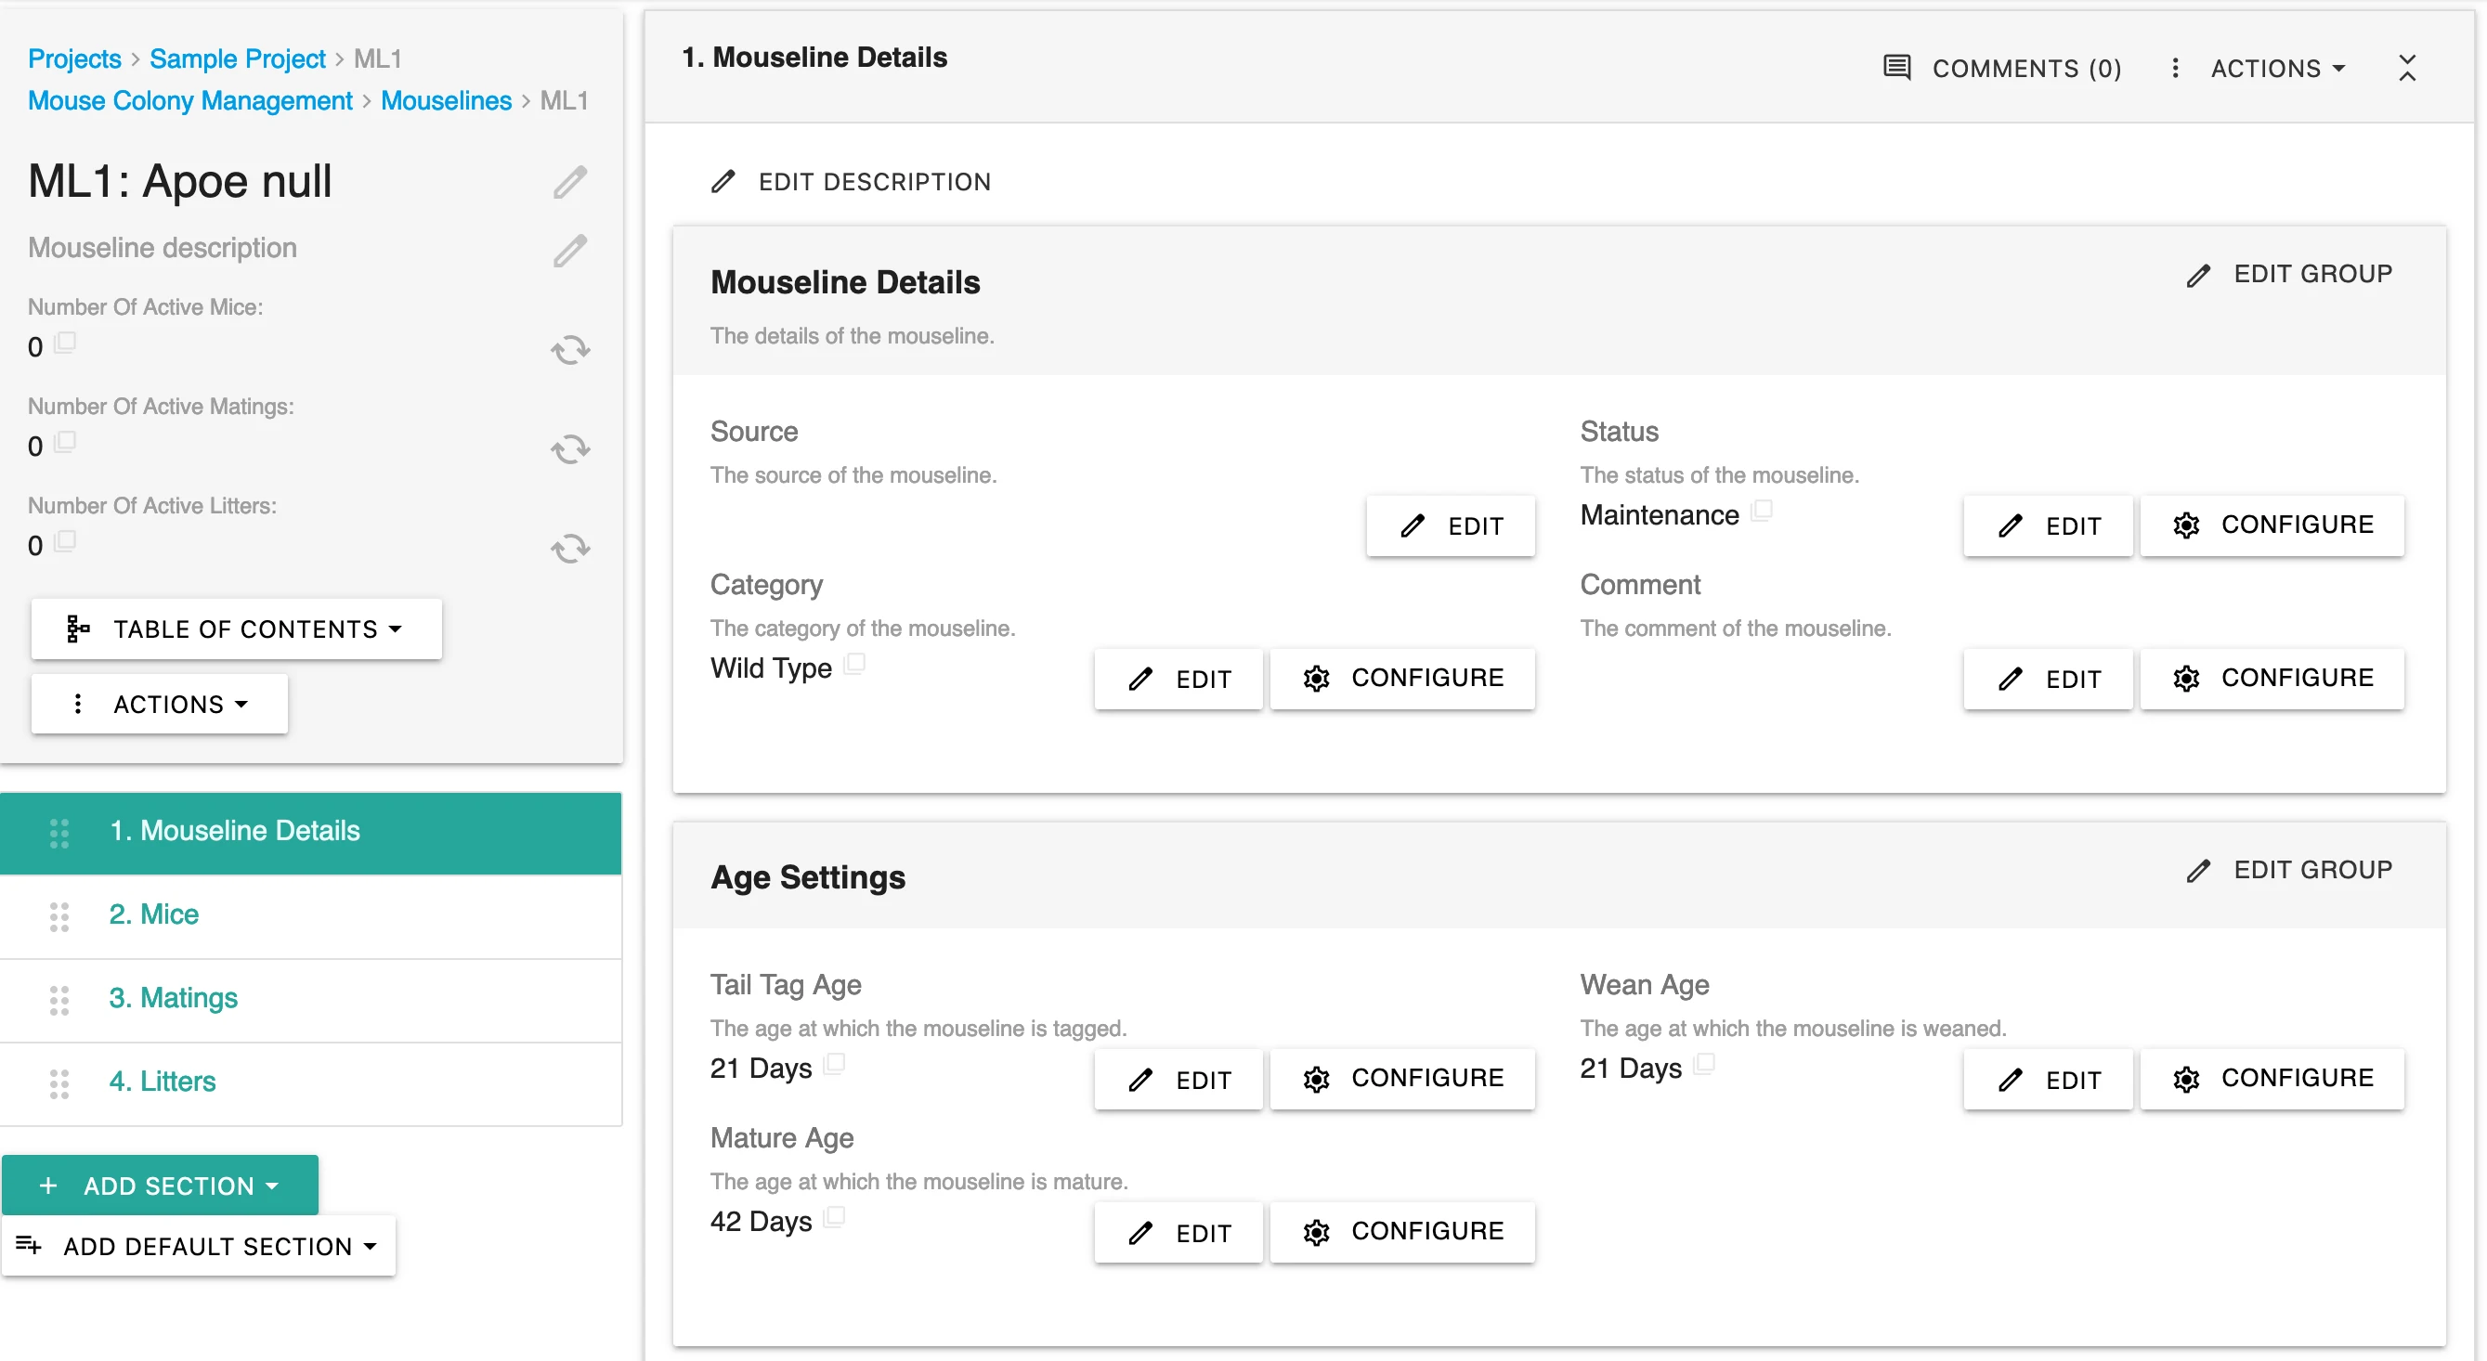Copy the Number Of Active Mice value

65,343
